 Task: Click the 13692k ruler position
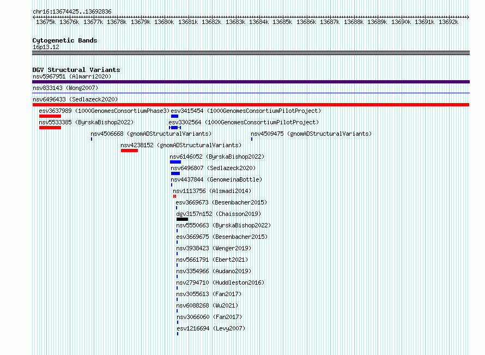448,22
